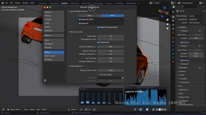Open the Render Engine dropdown
206x115 pixels.
tap(197, 16)
